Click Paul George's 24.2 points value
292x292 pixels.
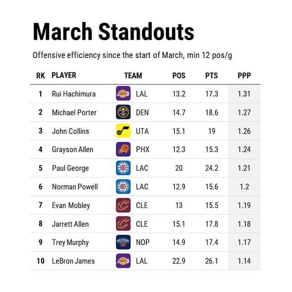(x=211, y=168)
